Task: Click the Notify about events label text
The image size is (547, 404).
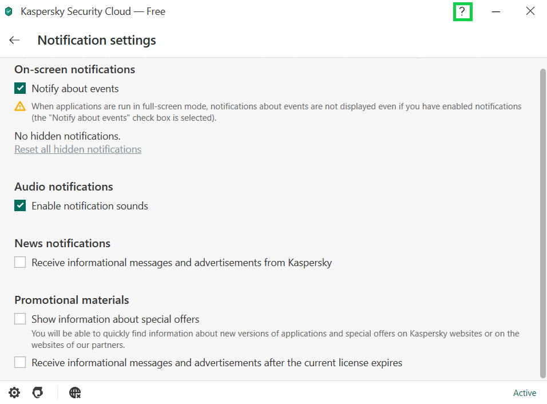Action: click(75, 89)
